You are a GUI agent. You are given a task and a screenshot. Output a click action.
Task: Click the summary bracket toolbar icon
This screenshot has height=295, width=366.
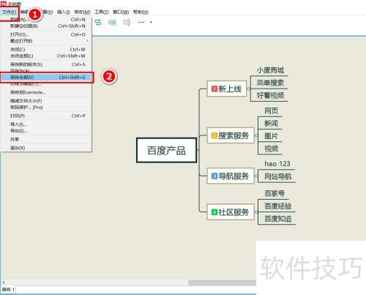(126, 23)
